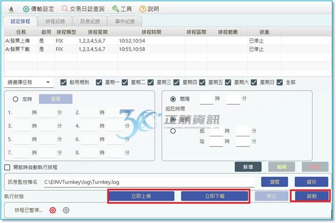Toggle the 全部 checkbox
Image resolution: width=336 pixels, height=223 pixels.
(280, 83)
